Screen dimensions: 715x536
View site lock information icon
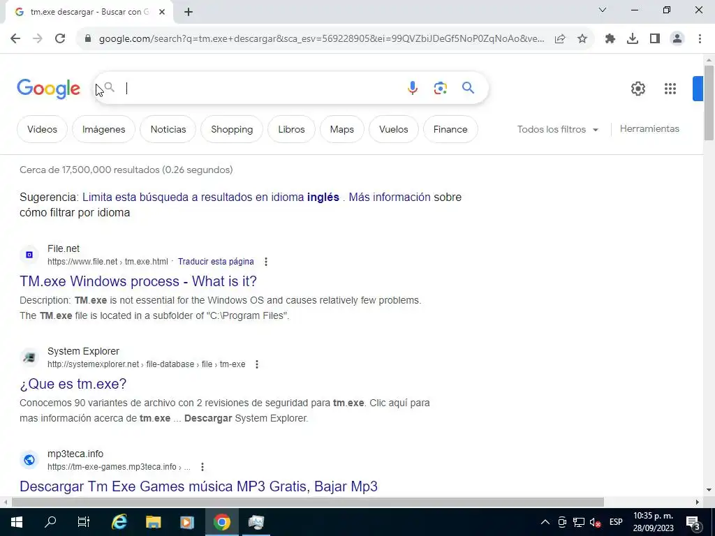coord(88,39)
